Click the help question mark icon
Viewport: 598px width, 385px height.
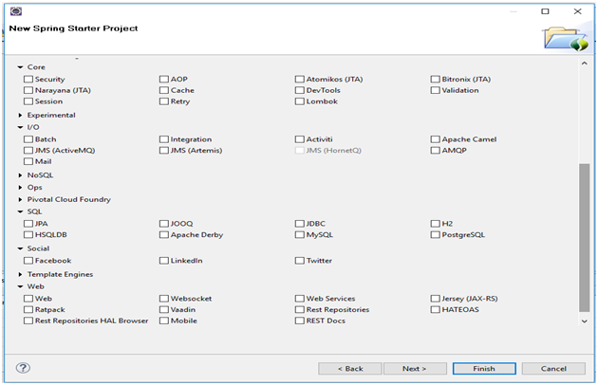23,368
